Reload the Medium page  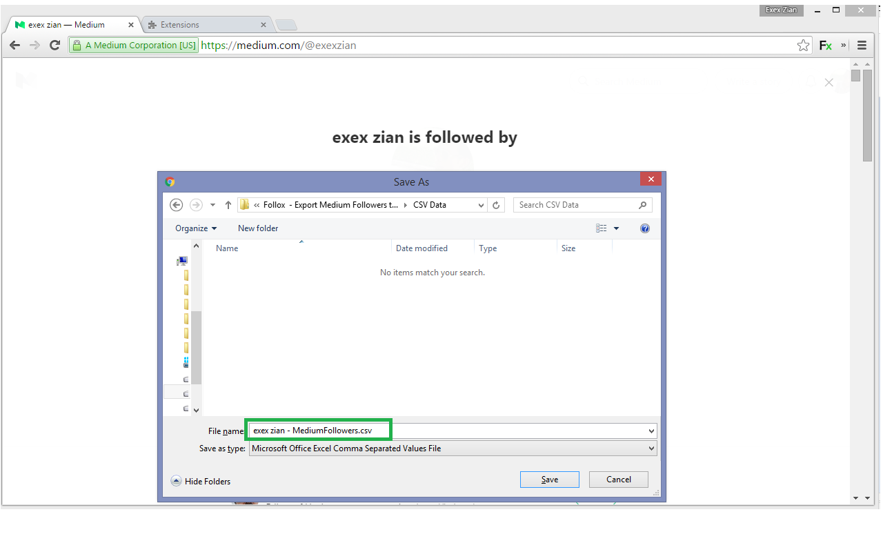point(55,46)
